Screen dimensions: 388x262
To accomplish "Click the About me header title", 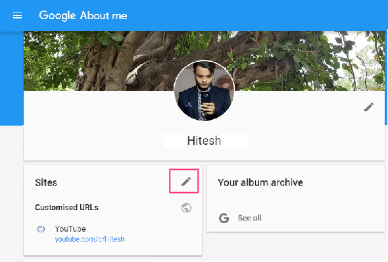I will tap(104, 16).
